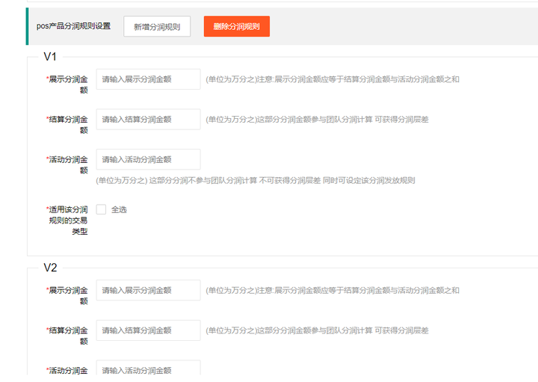538x382 pixels.
Task: Click the V1 适用该分润规则的交易类型 label
Action: [x=67, y=221]
